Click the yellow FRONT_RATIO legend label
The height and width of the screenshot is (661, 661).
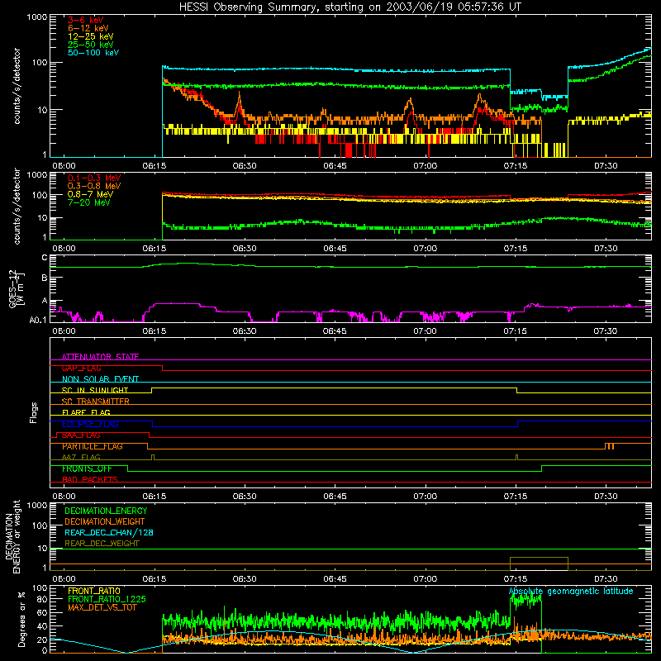[94, 591]
